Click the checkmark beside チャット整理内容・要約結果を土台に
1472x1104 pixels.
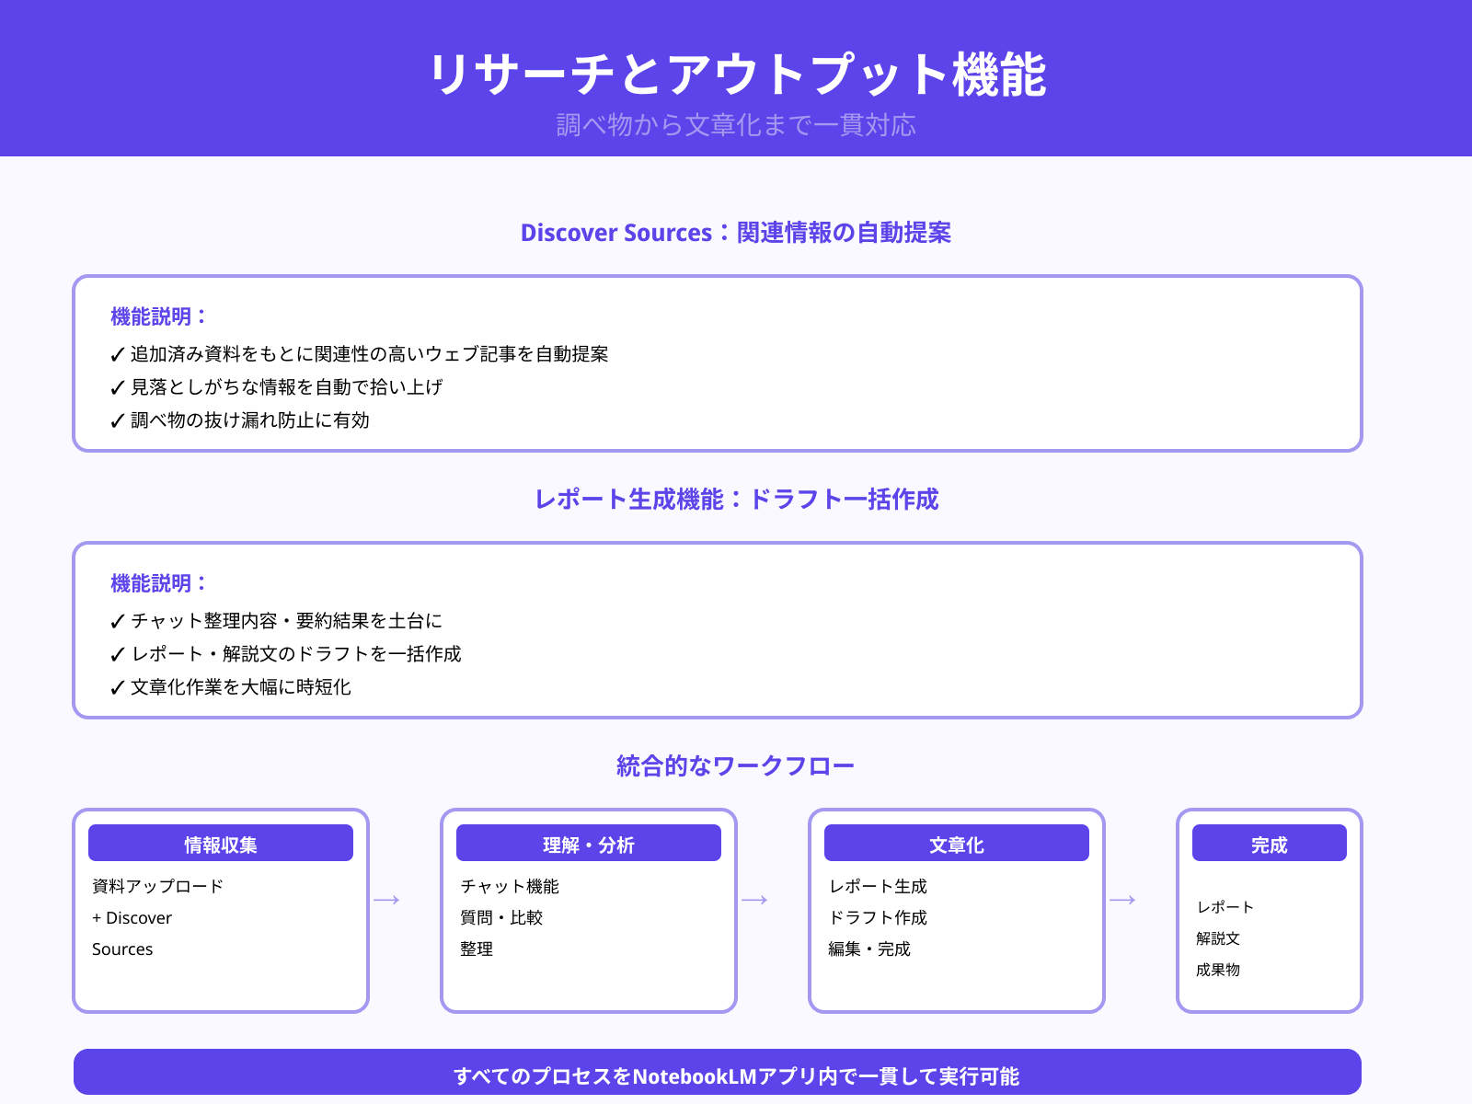coord(116,621)
